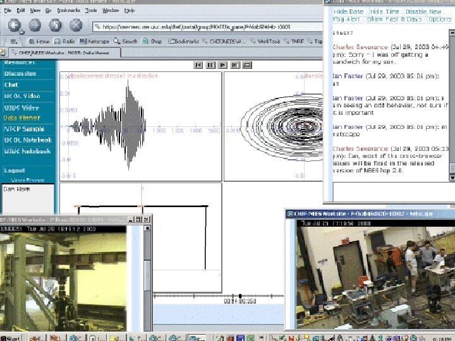Open the Tools menu
The width and height of the screenshot is (455, 341).
92,11
